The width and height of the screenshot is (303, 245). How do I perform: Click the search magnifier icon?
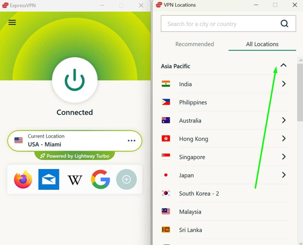coord(284,24)
